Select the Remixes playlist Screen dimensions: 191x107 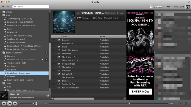(x=11, y=77)
